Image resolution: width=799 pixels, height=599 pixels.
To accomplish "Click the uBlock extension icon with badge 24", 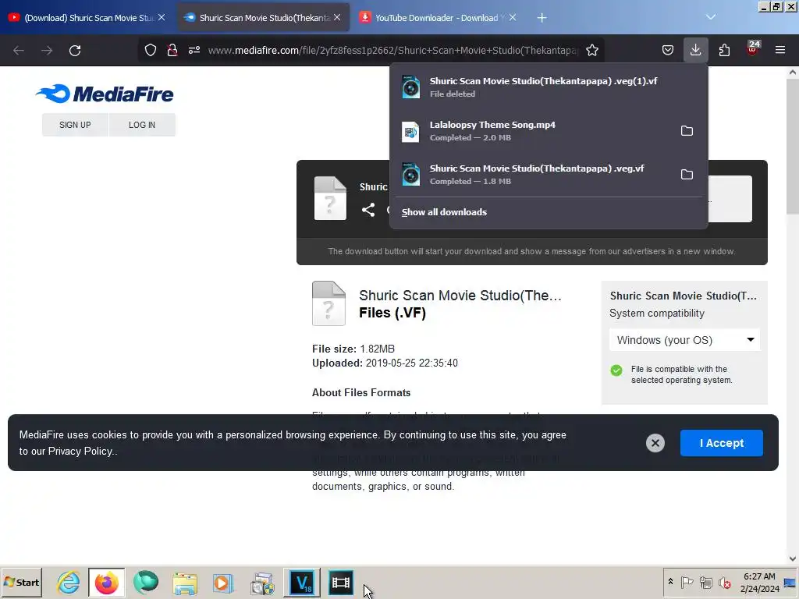I will pos(753,48).
